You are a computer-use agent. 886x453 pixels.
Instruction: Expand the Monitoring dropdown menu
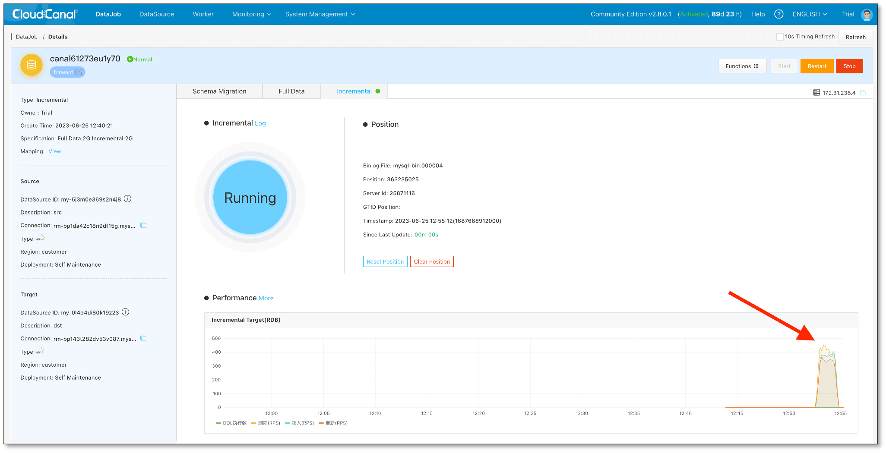(252, 14)
